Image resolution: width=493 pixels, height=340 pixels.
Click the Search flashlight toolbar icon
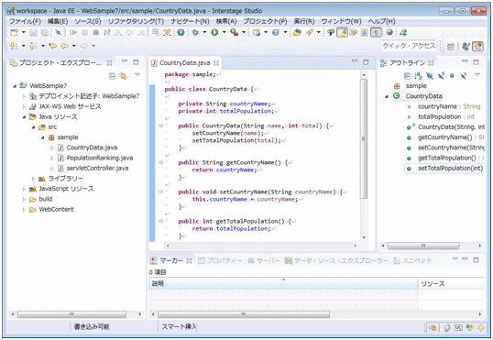[310, 32]
